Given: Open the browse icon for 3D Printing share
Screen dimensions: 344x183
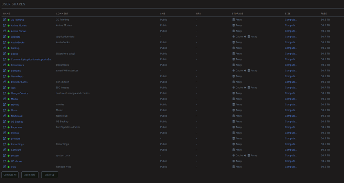Looking at the screenshot, I should (x=4, y=20).
